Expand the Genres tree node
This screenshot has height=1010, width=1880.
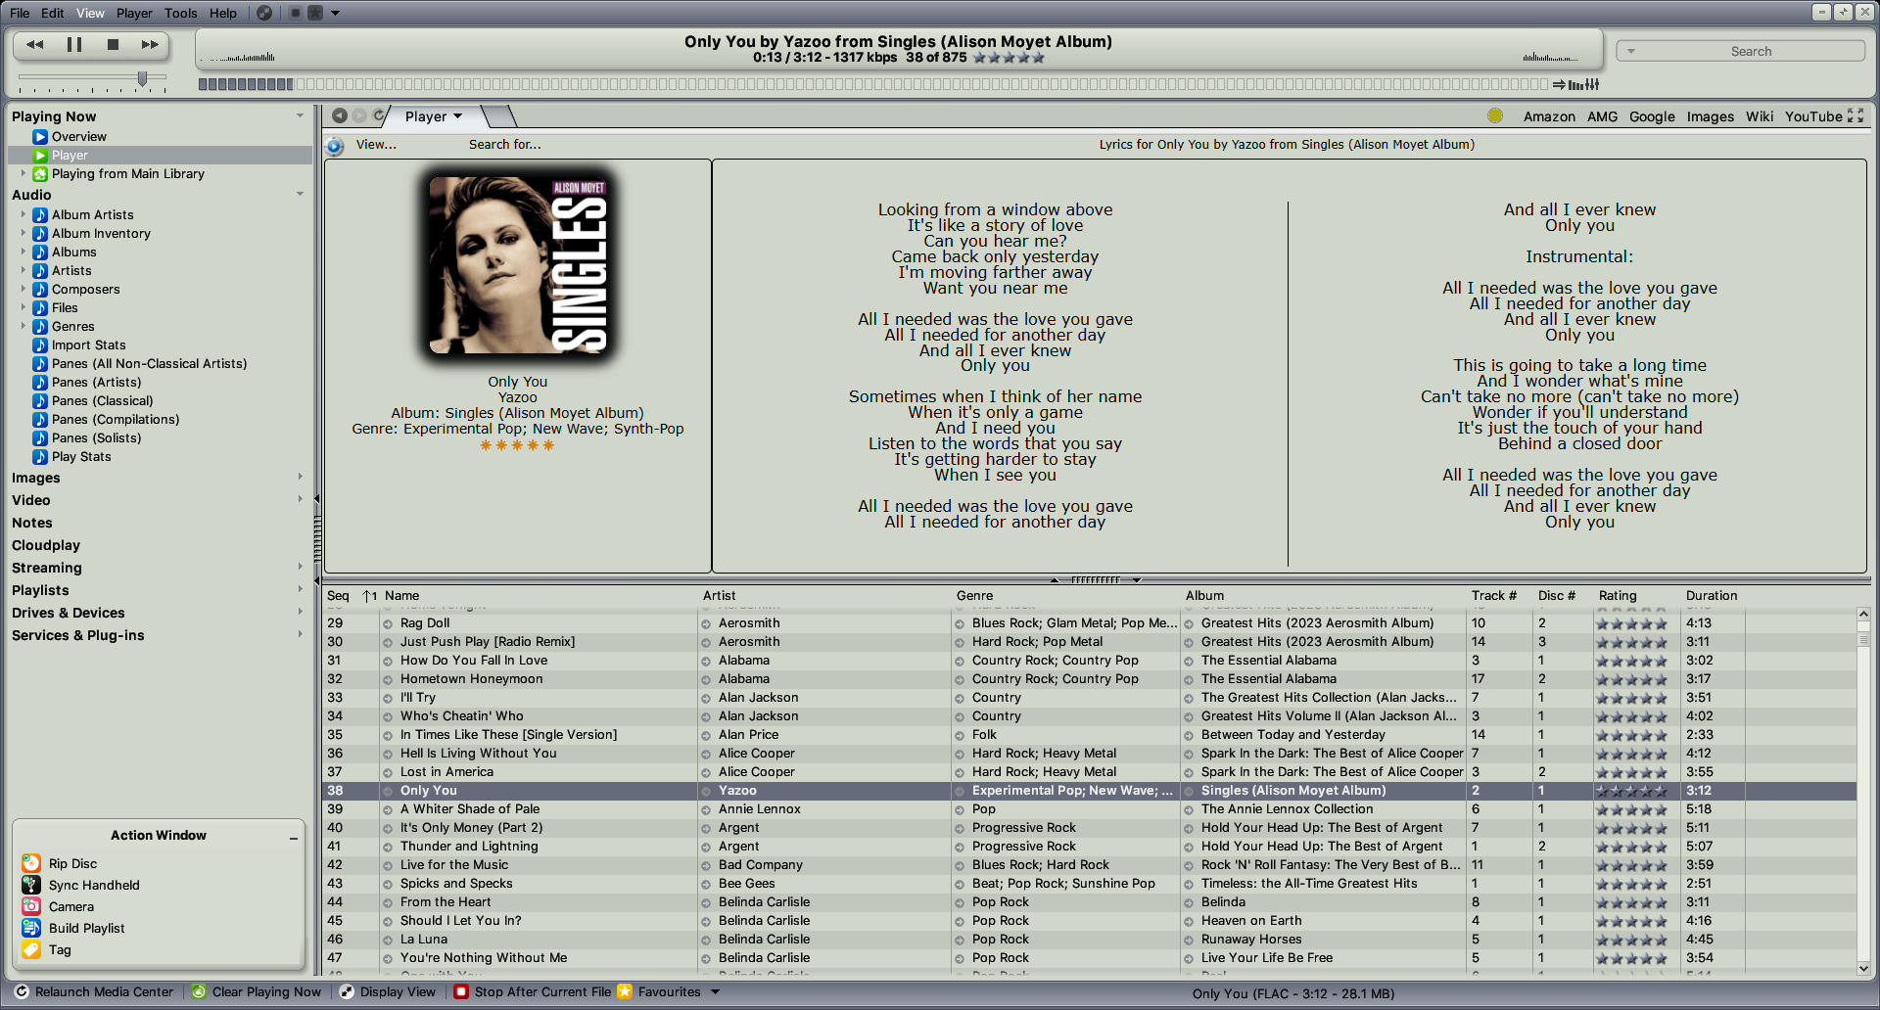[x=23, y=326]
